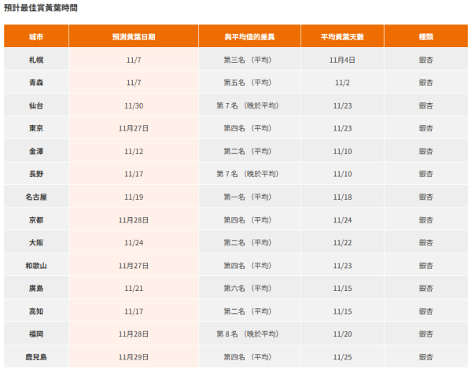This screenshot has height=372, width=472.
Task: Click the 東京 city cell
Action: point(36,128)
